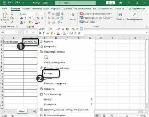Switch to the Справка ribbon tab
The height and width of the screenshot is (117, 149).
[x=119, y=8]
